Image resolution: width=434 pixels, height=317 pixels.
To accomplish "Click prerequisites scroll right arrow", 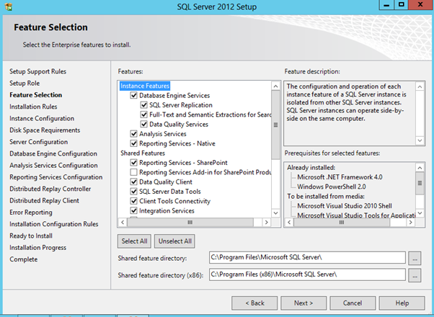I will pyautogui.click(x=410, y=222).
